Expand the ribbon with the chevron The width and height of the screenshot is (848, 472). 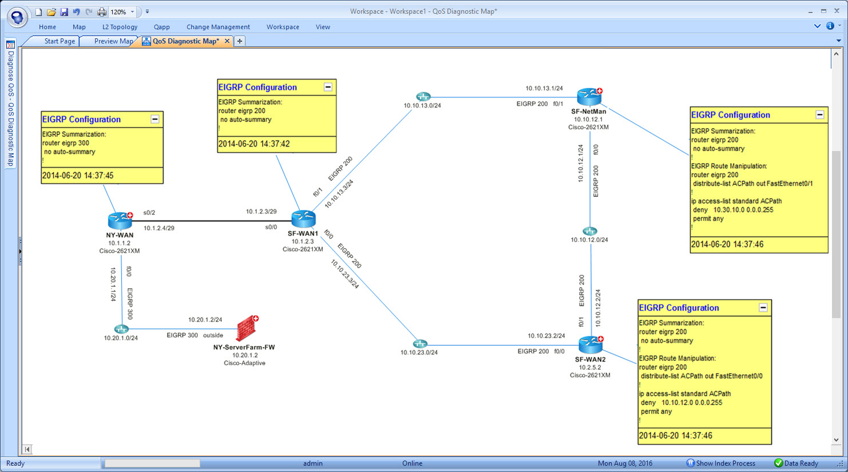[x=817, y=26]
